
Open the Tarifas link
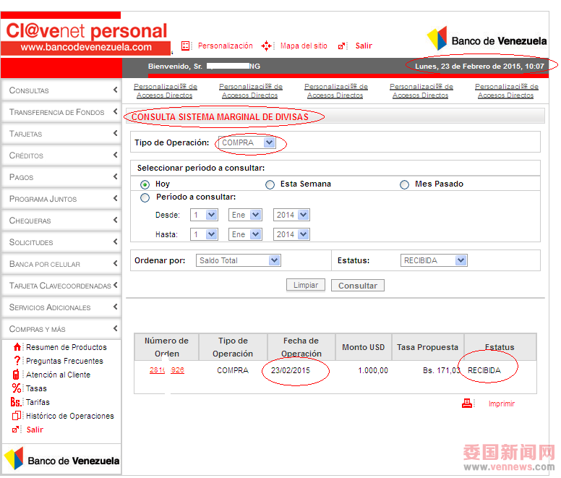38,402
